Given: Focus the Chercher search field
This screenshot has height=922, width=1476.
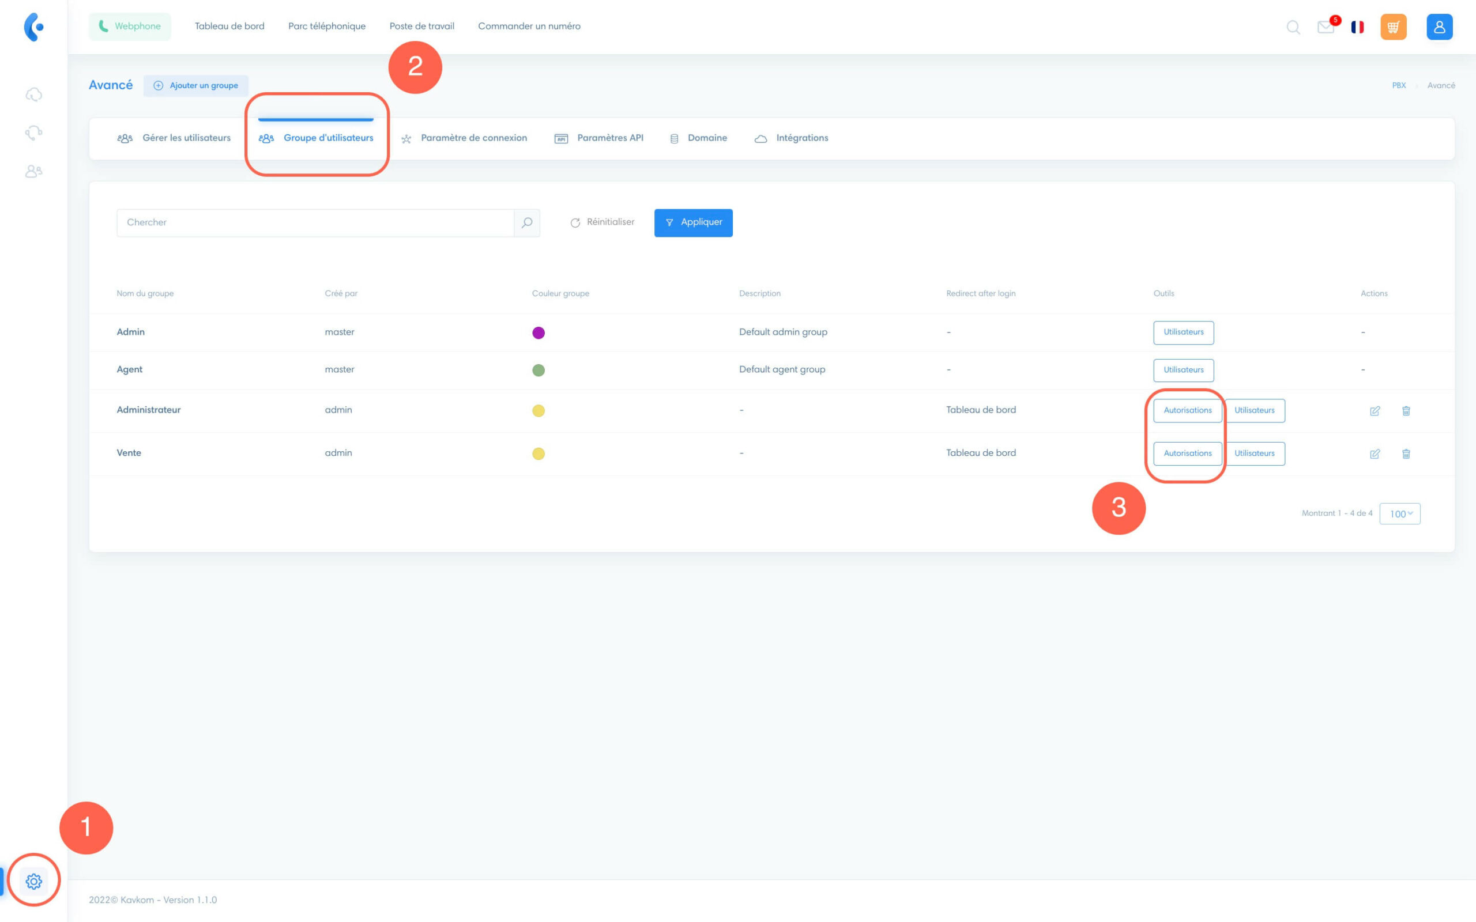Looking at the screenshot, I should pos(315,222).
